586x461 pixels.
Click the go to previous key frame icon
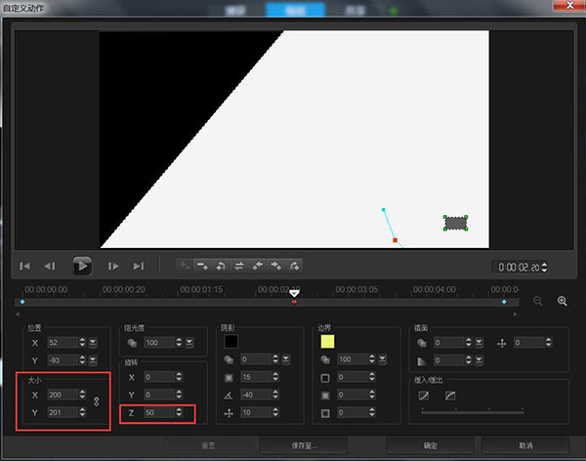pos(221,267)
